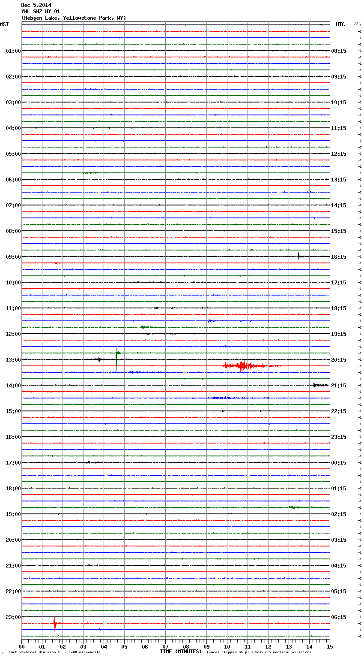
Task: Click the "13:00" MST row label
Action: 13,360
